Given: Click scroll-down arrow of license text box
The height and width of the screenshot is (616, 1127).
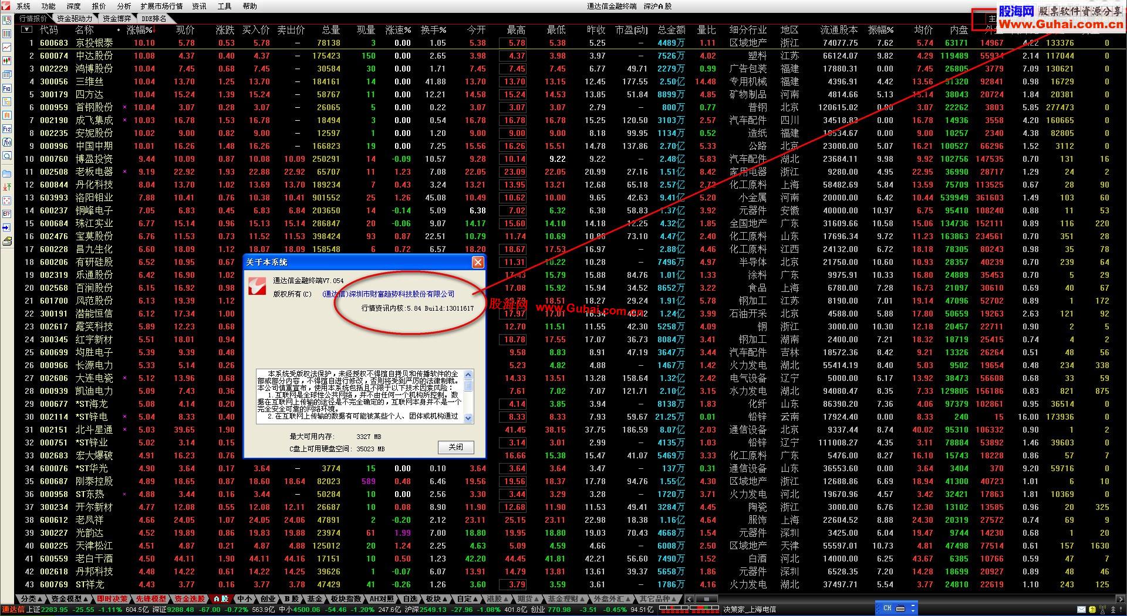Looking at the screenshot, I should 468,418.
